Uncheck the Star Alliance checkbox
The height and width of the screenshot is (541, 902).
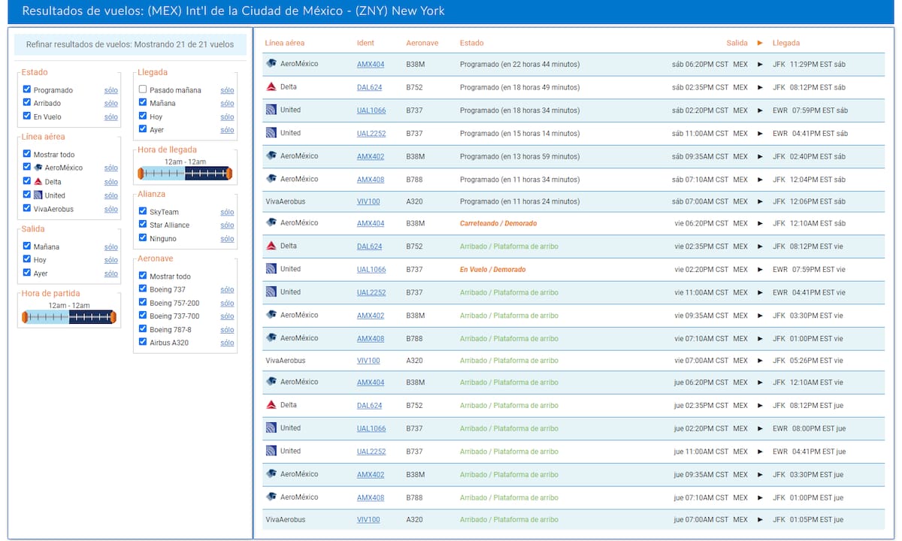143,225
